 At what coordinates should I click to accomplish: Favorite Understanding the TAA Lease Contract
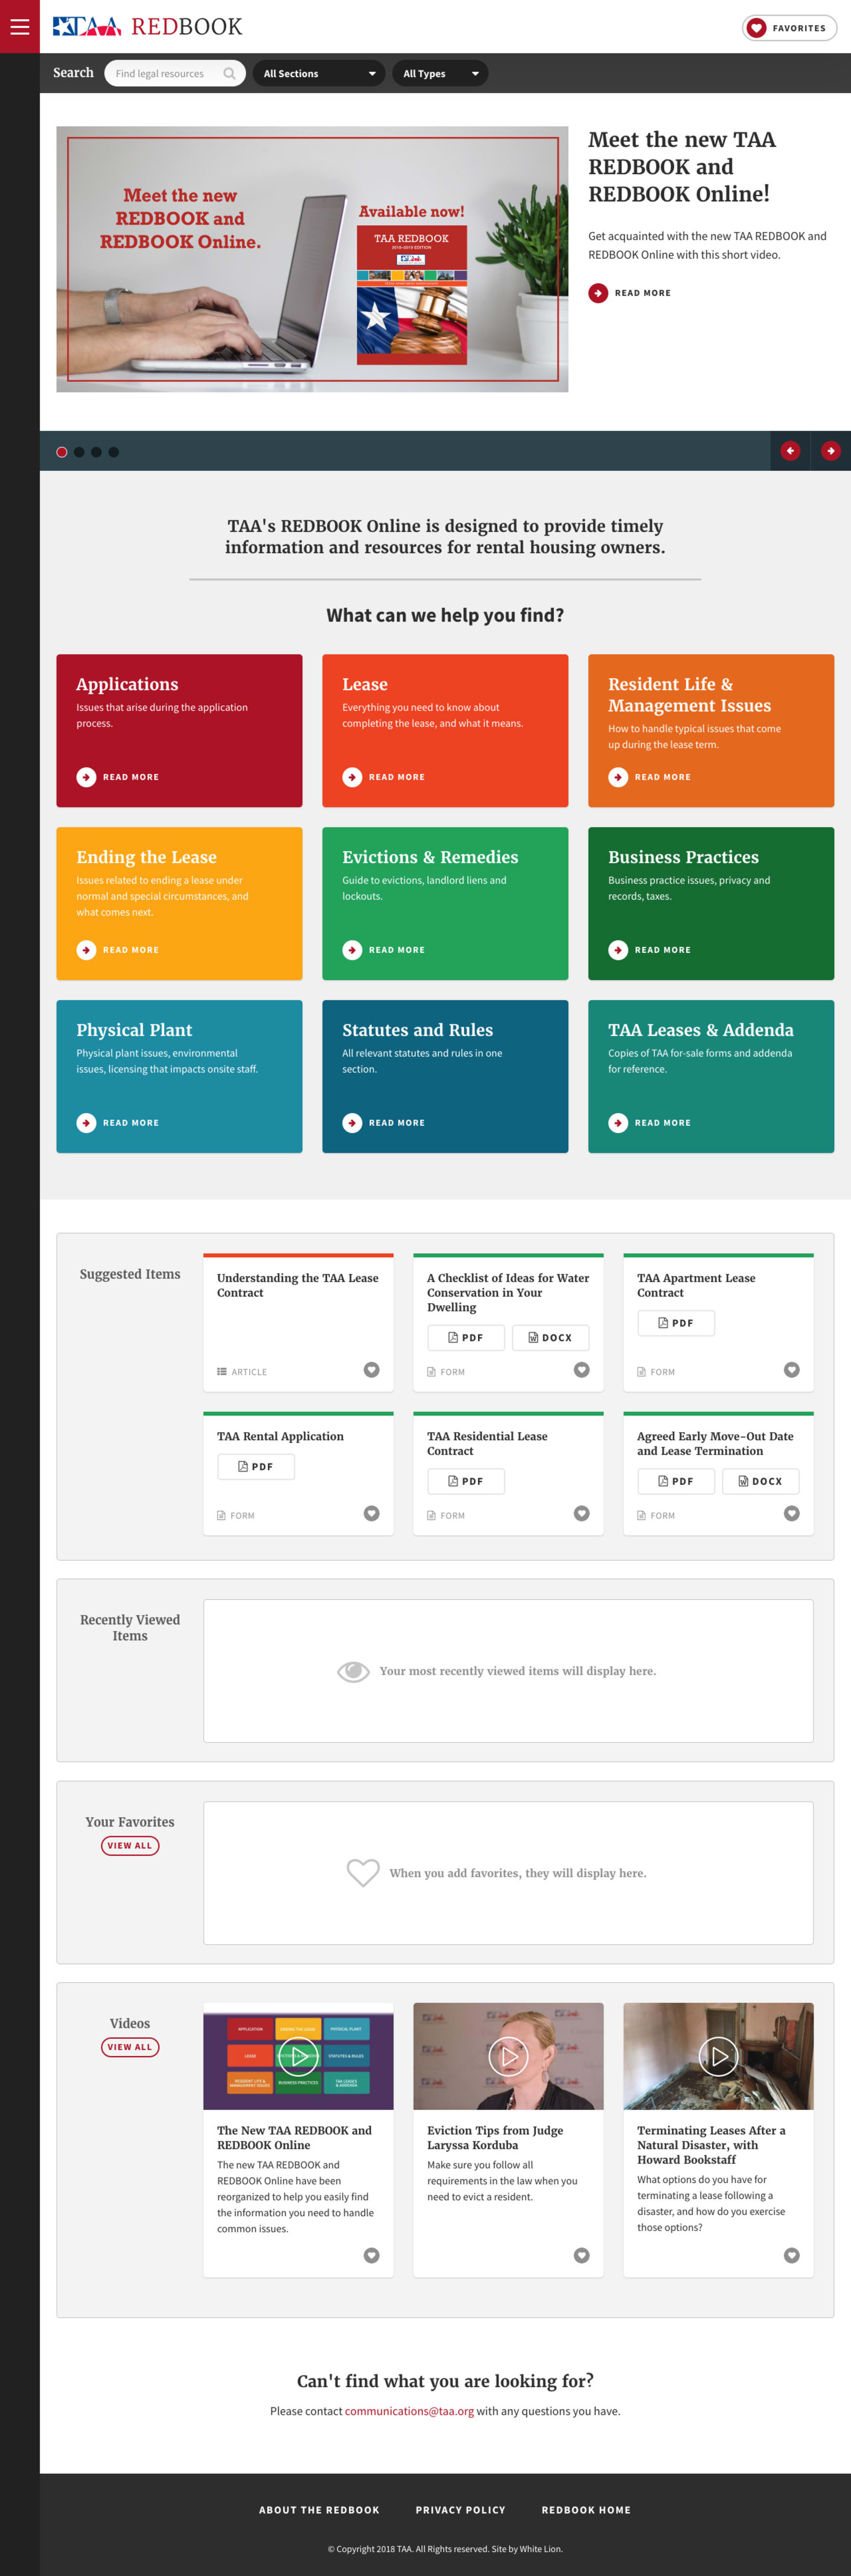point(371,1370)
